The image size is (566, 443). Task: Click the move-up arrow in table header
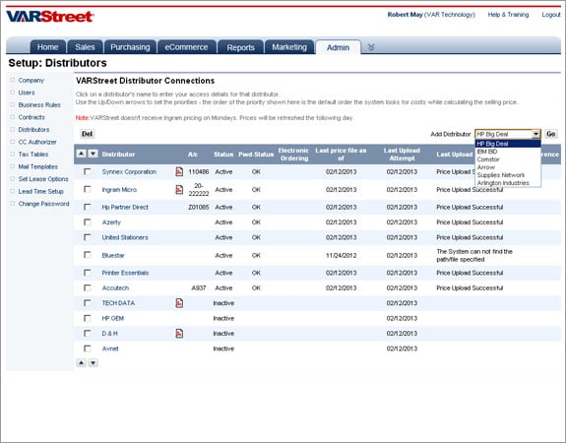pyautogui.click(x=82, y=154)
